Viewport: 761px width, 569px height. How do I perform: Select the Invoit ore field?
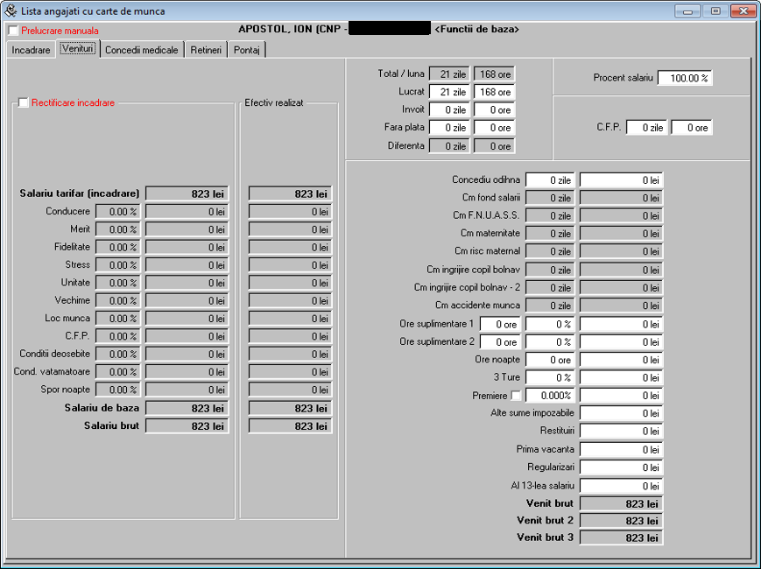[494, 110]
